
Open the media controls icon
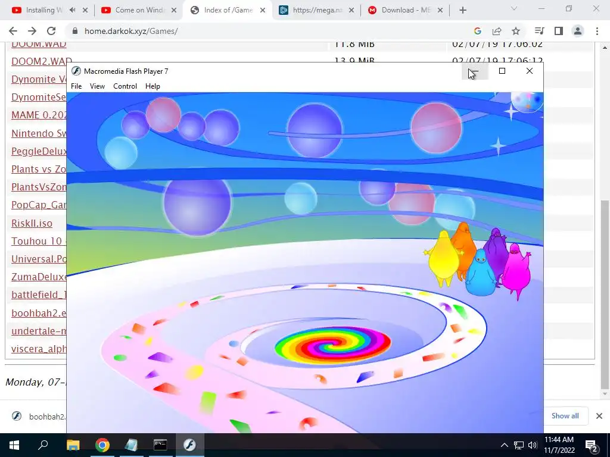point(539,31)
